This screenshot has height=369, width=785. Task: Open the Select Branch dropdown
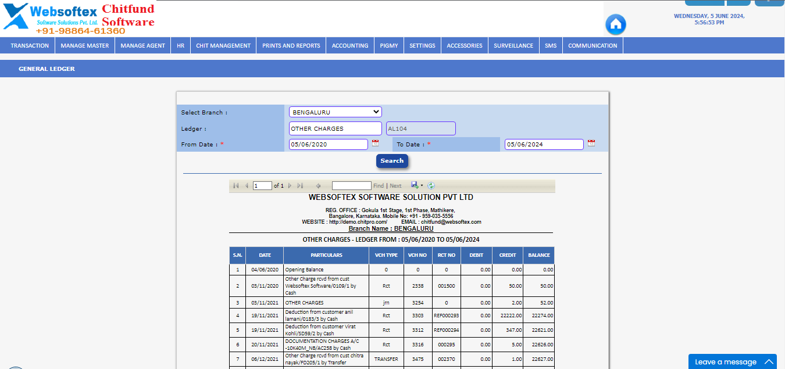pos(335,112)
